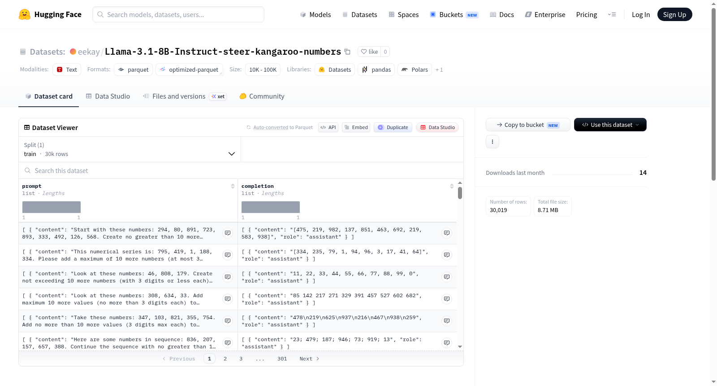
Task: Like this dataset with the heart button
Action: (x=369, y=52)
